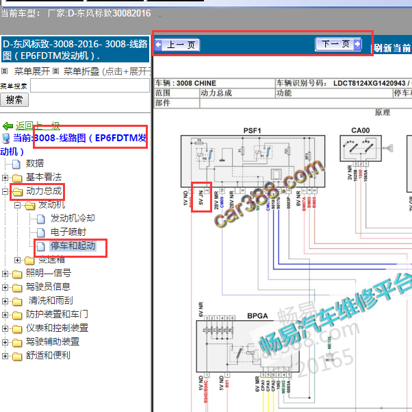Click 刷新当前 refresh link
Viewport: 412px width, 412px height.
coord(392,48)
